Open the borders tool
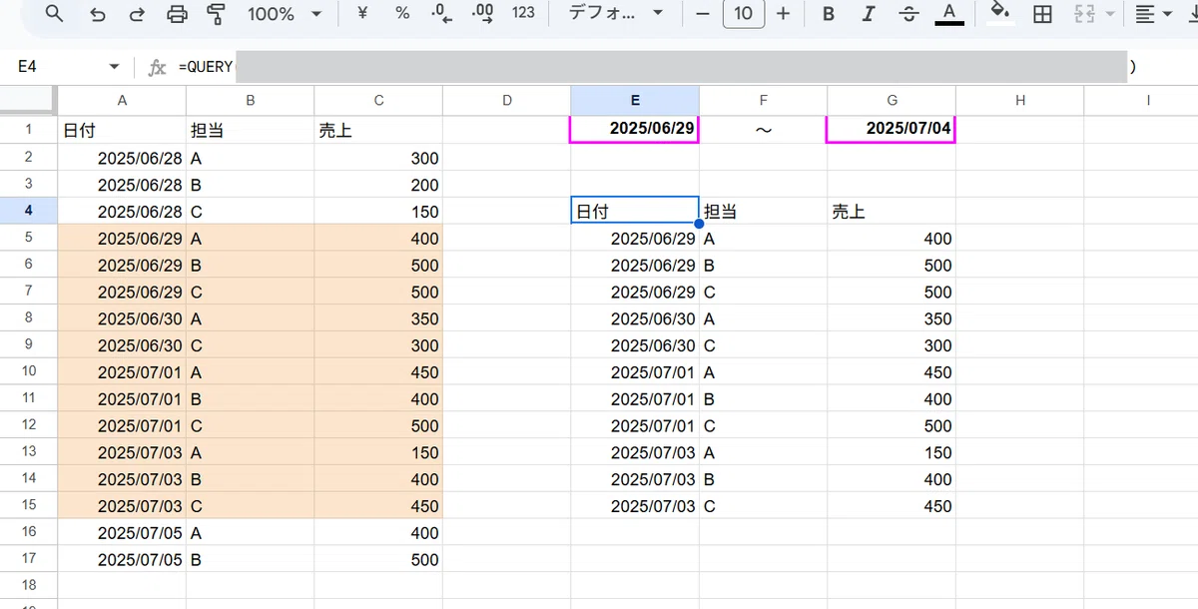Viewport: 1198px width, 609px height. 1042,14
